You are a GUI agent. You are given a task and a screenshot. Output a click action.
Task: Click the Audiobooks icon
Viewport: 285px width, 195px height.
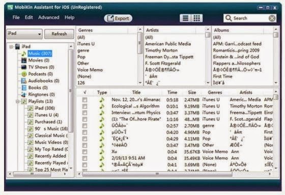click(x=24, y=81)
